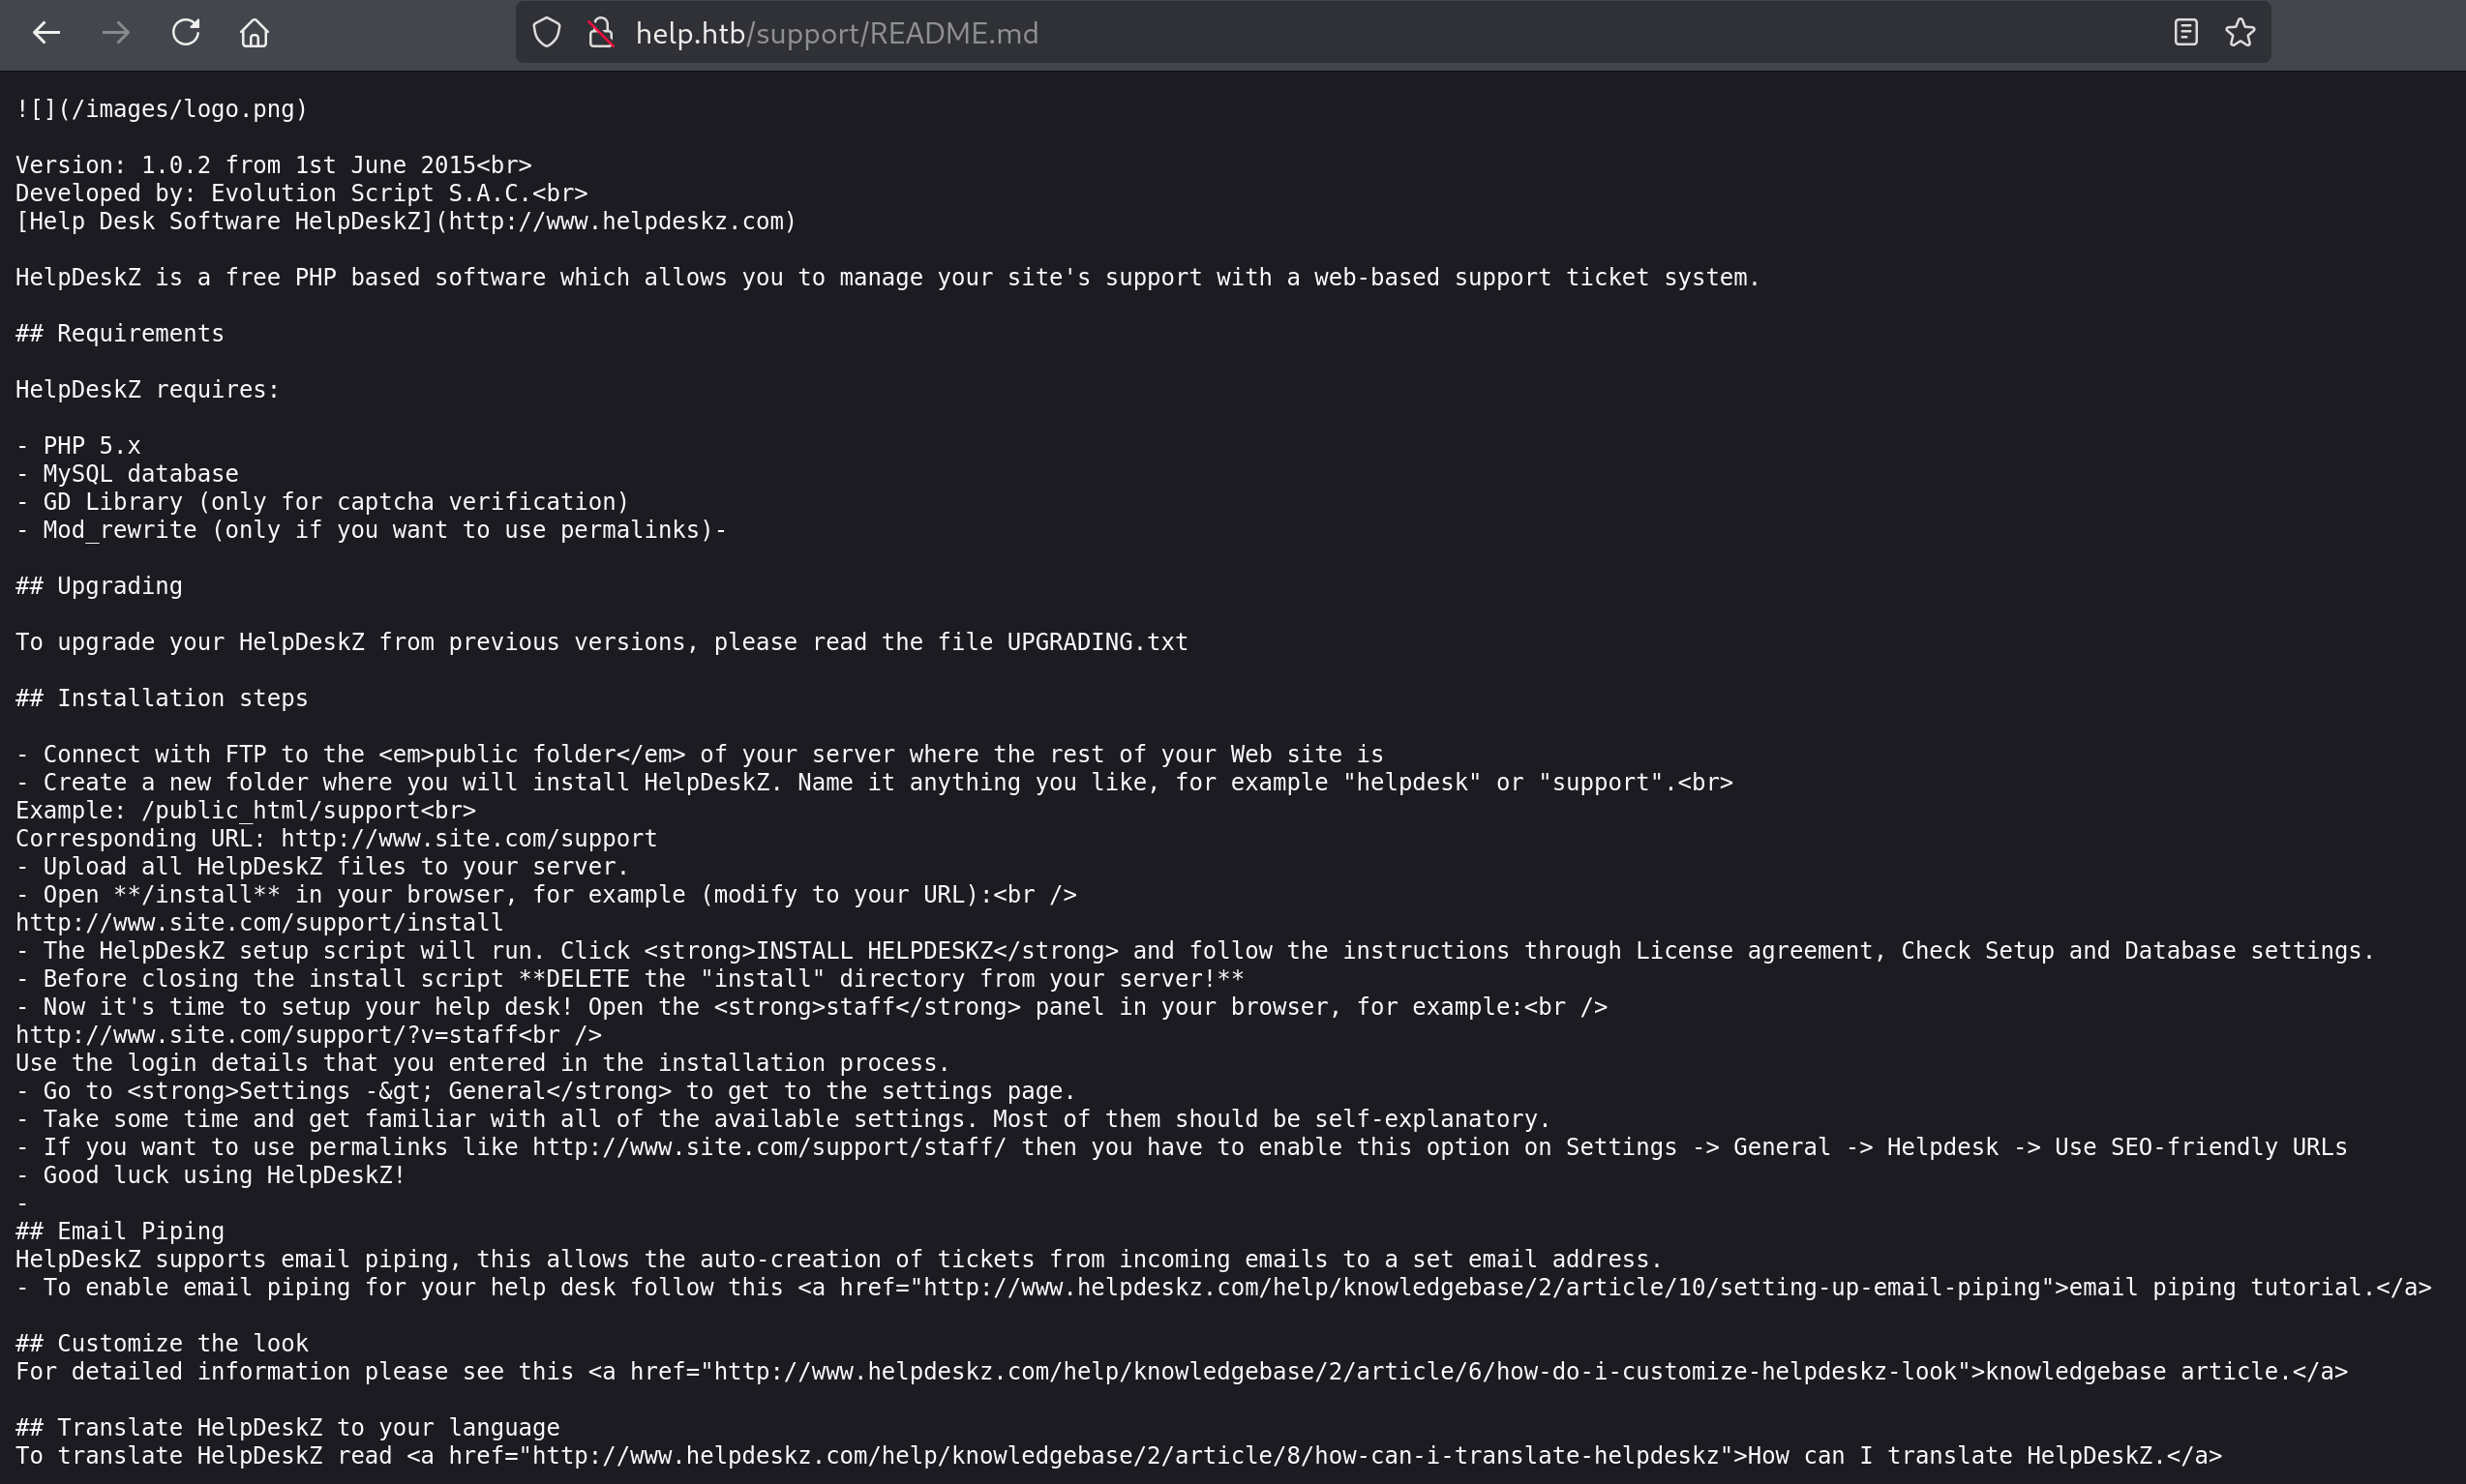Screen dimensions: 2466x1484
Task: Click the 'HelpDeskZ is a free PHP based software' sentence
Action: 887,277
